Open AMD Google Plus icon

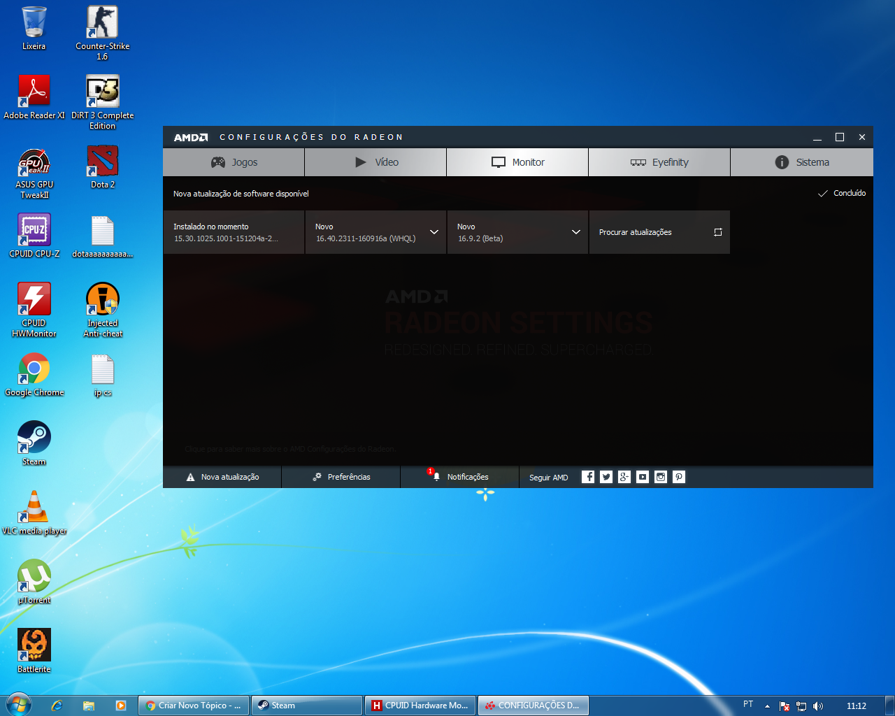(x=624, y=477)
